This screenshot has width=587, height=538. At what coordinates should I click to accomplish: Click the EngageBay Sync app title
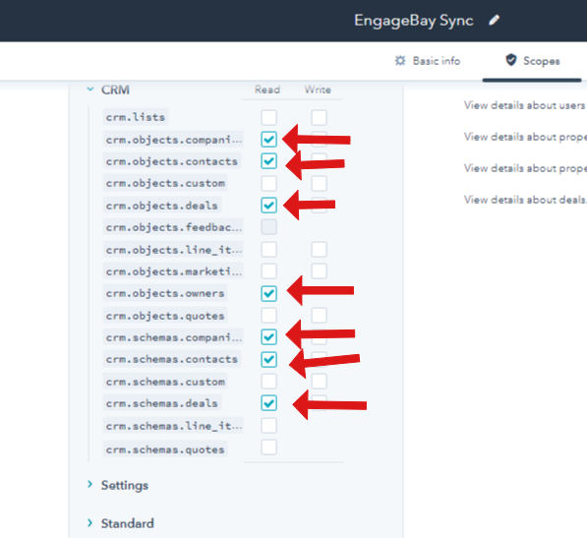pyautogui.click(x=414, y=21)
